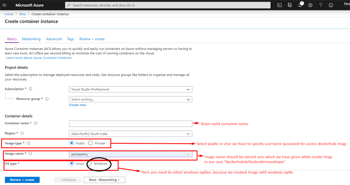Open the feedback smiley icon

tap(331, 5)
